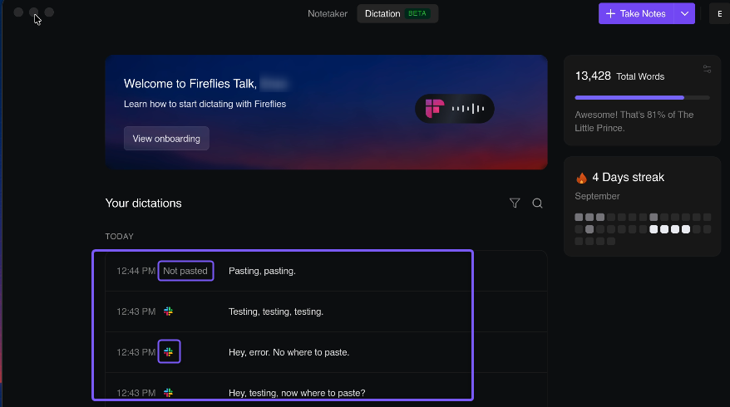Screen dimensions: 730x407
Task: Open the E profile avatar
Action: point(719,13)
